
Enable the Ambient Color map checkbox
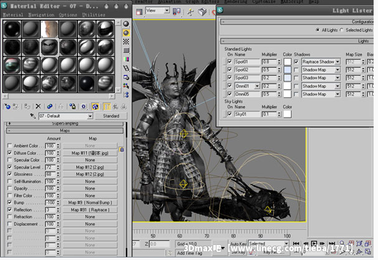[9, 146]
